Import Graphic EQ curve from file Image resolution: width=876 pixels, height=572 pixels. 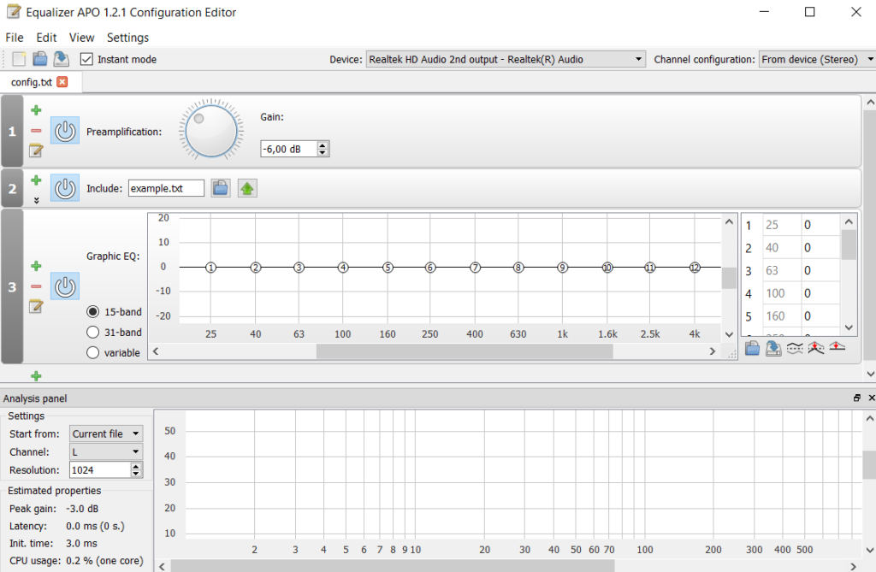tap(752, 348)
